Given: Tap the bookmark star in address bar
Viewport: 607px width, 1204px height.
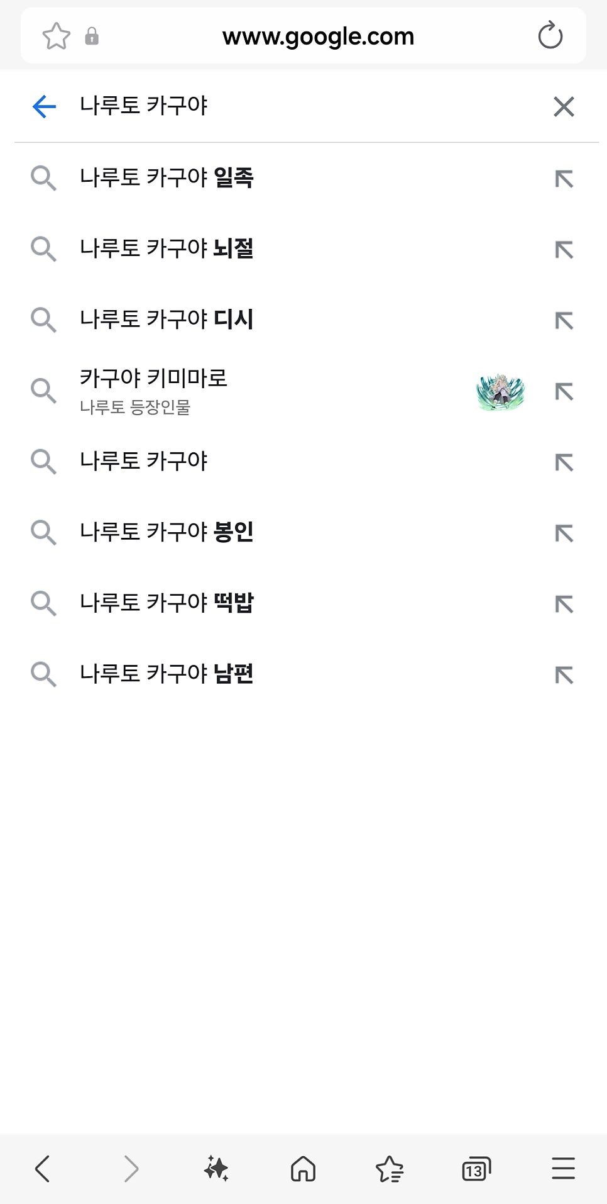Looking at the screenshot, I should point(56,36).
